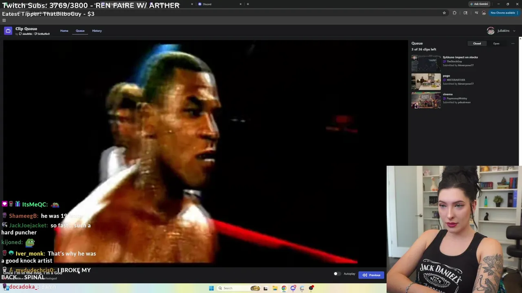522x293 pixels.
Task: Click the Clip Queue logo icon
Action: (x=8, y=31)
